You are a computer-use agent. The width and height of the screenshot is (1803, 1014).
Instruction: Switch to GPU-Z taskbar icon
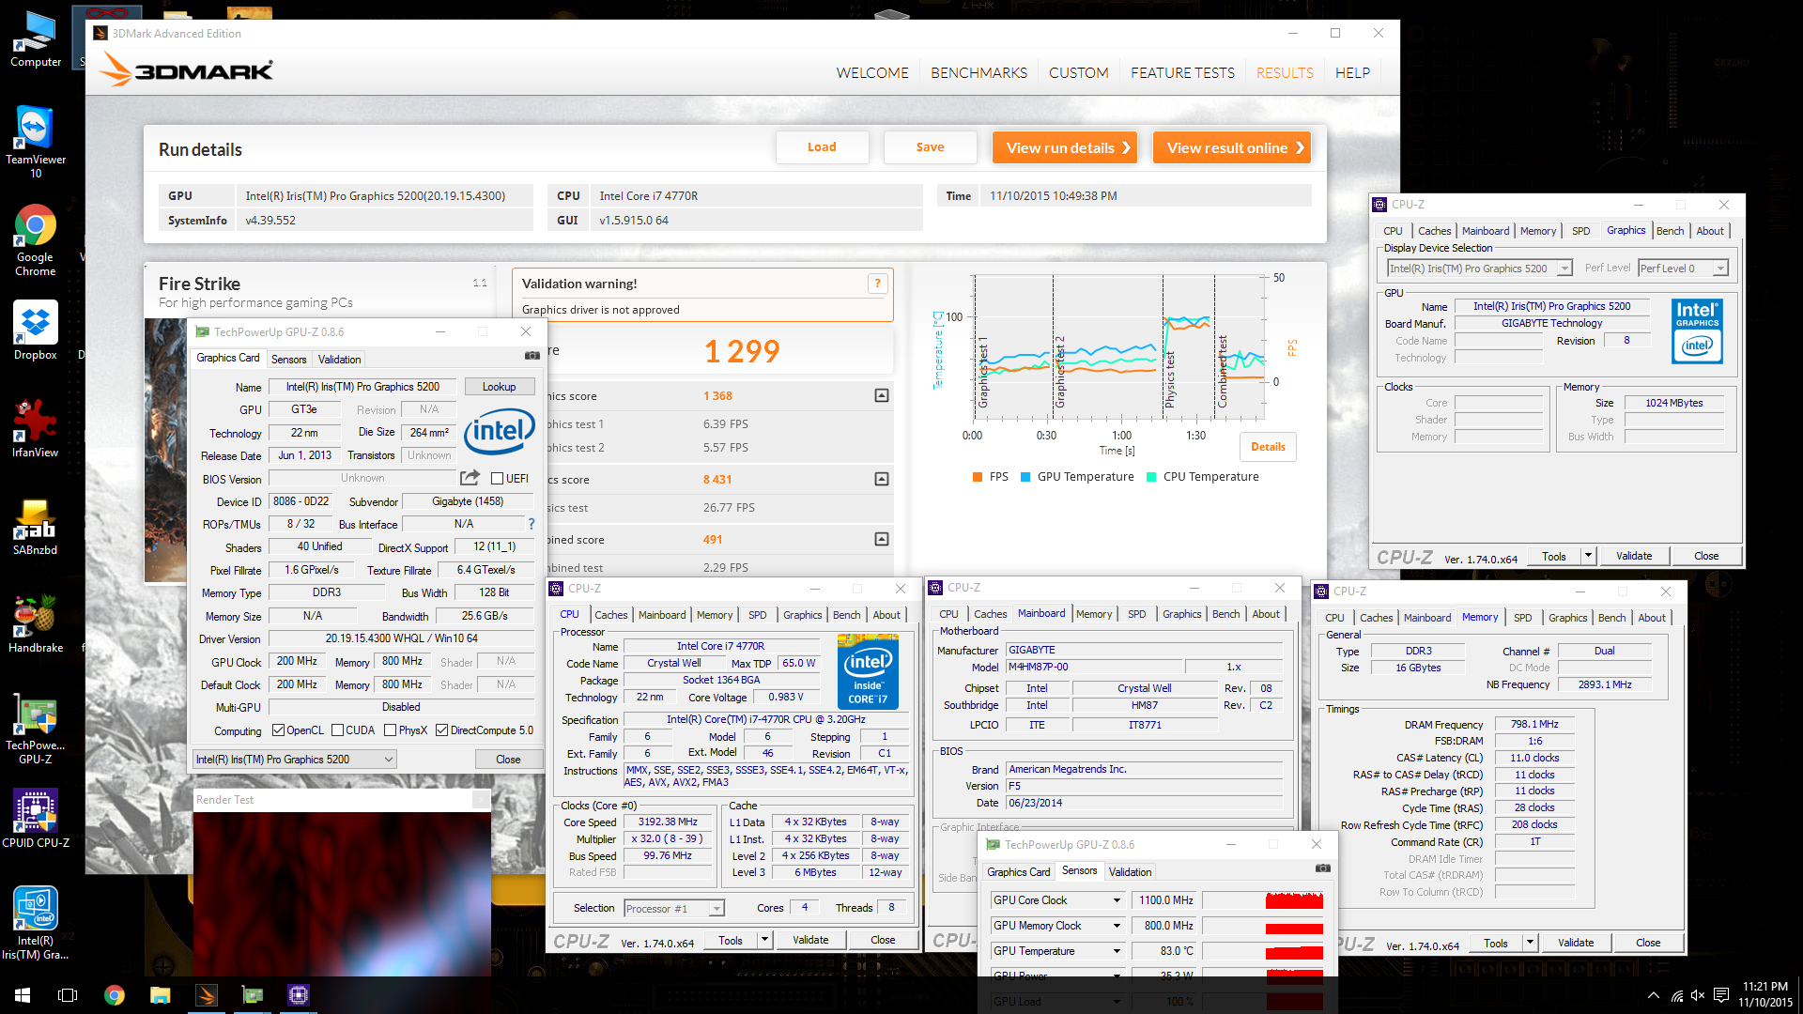[x=253, y=995]
